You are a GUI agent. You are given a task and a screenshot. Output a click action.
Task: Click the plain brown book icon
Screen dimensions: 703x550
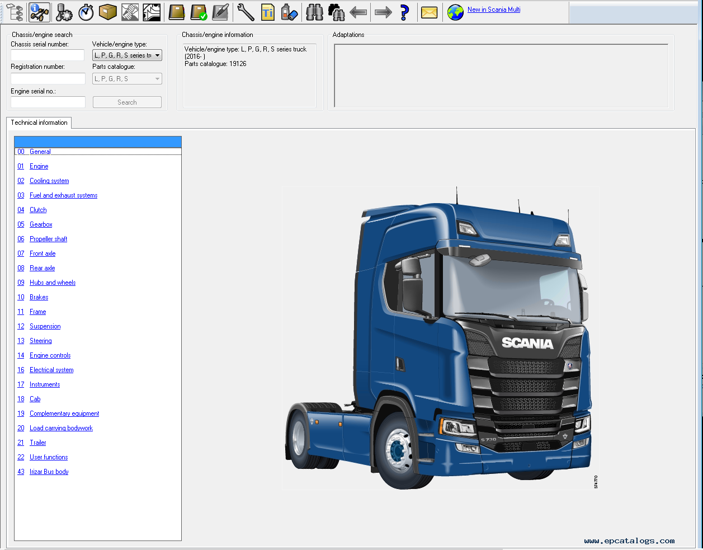click(177, 12)
